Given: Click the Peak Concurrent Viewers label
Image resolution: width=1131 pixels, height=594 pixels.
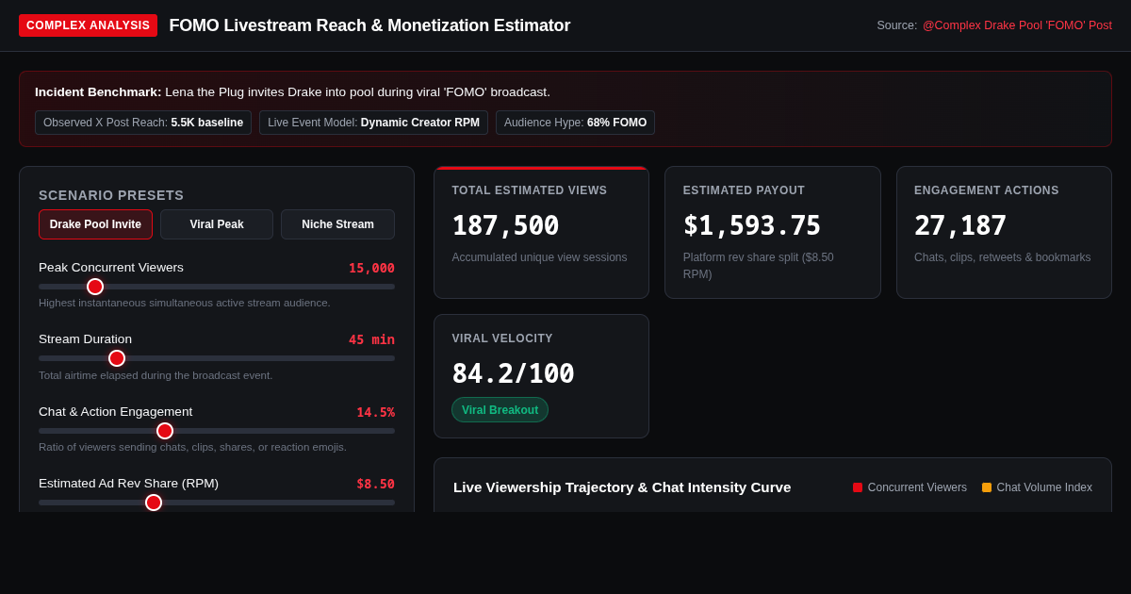Looking at the screenshot, I should pos(111,268).
